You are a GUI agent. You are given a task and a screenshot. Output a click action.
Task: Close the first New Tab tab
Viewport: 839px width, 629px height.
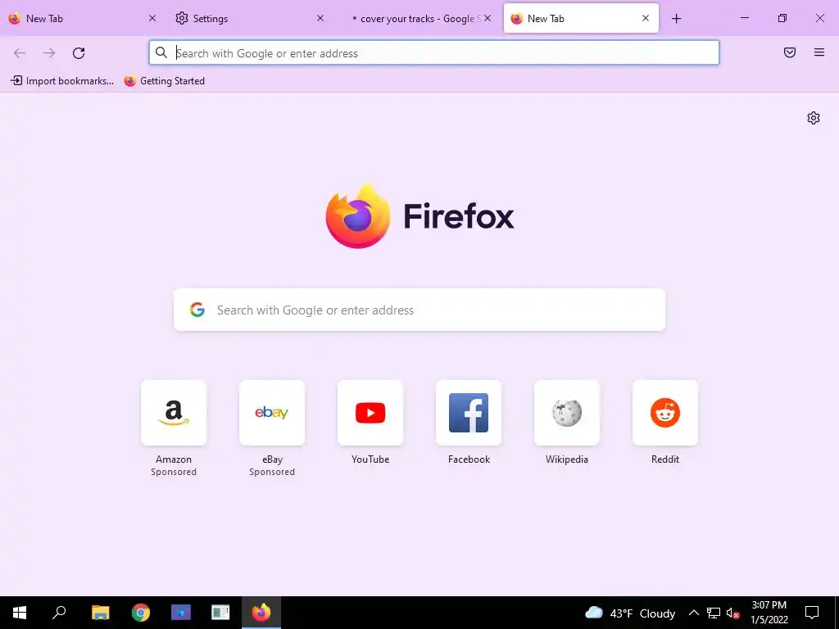coord(152,18)
